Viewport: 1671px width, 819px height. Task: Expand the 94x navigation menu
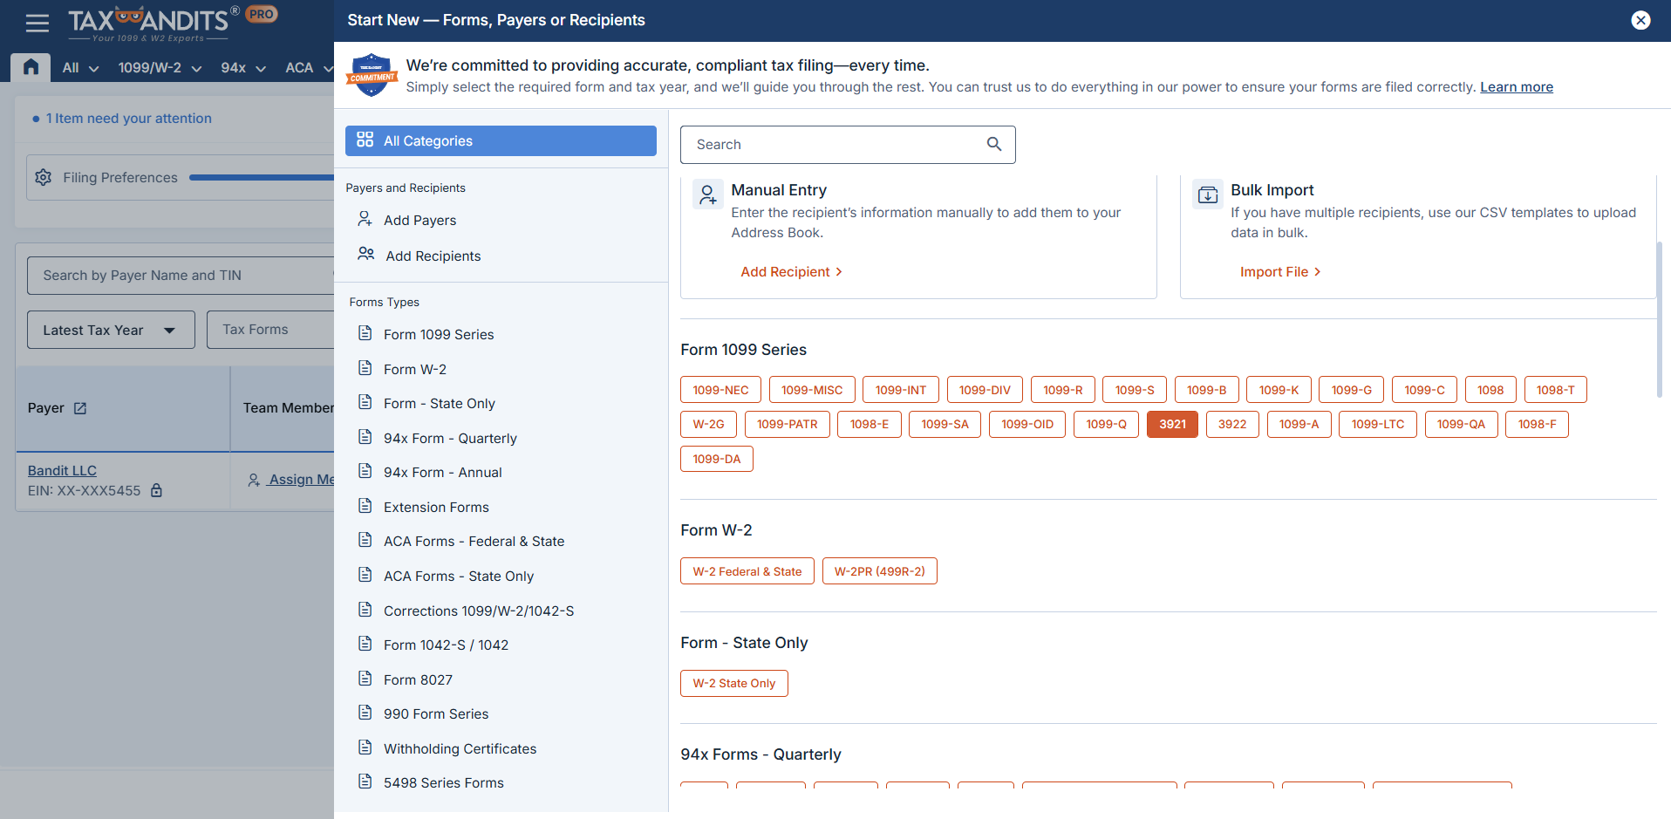(242, 67)
